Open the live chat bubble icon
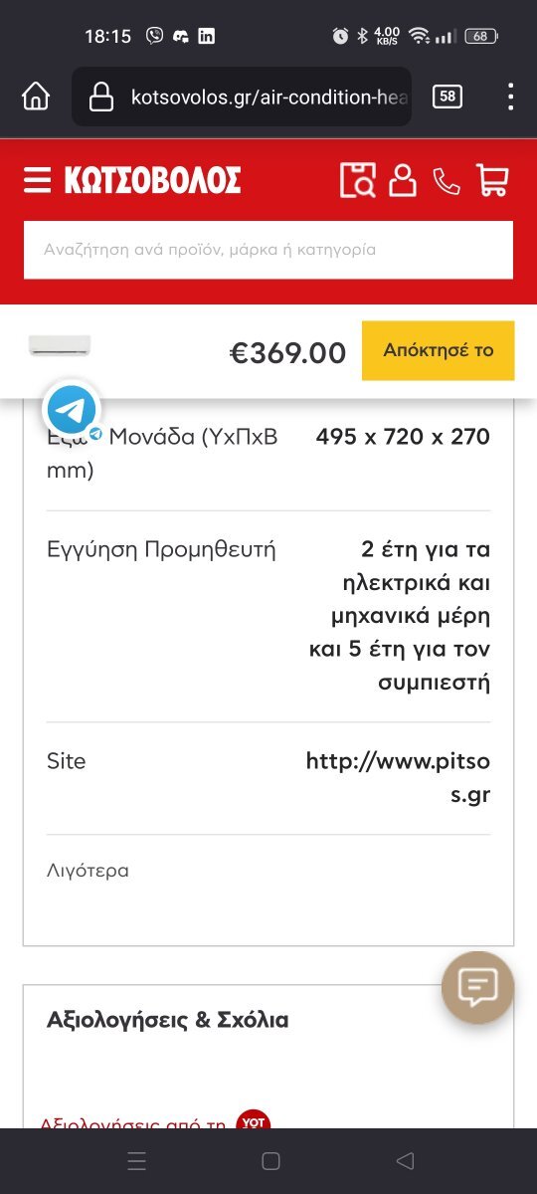 tap(477, 988)
